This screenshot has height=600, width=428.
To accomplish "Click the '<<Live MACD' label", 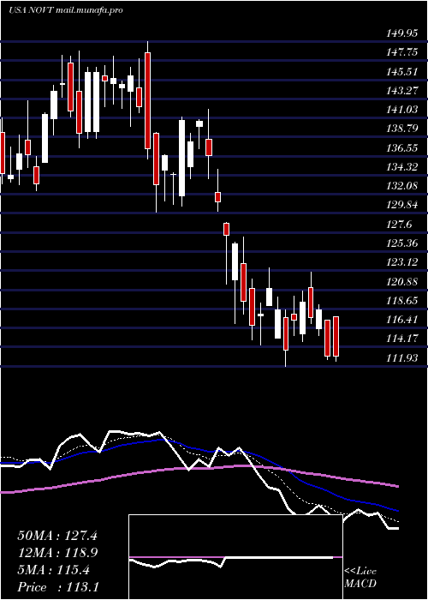I will tap(360, 578).
